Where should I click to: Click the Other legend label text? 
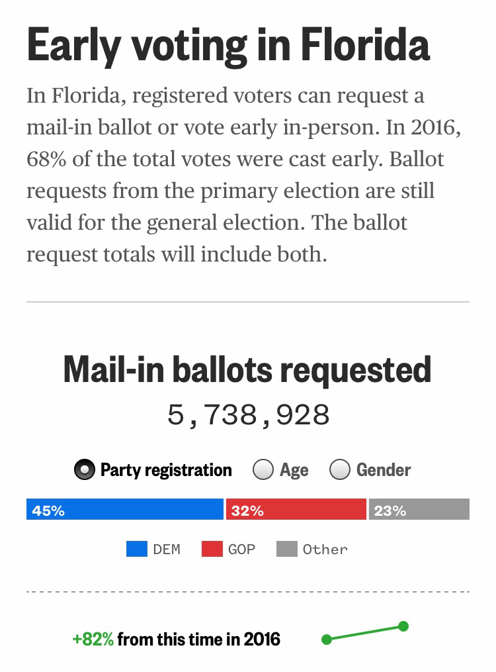pos(325,550)
